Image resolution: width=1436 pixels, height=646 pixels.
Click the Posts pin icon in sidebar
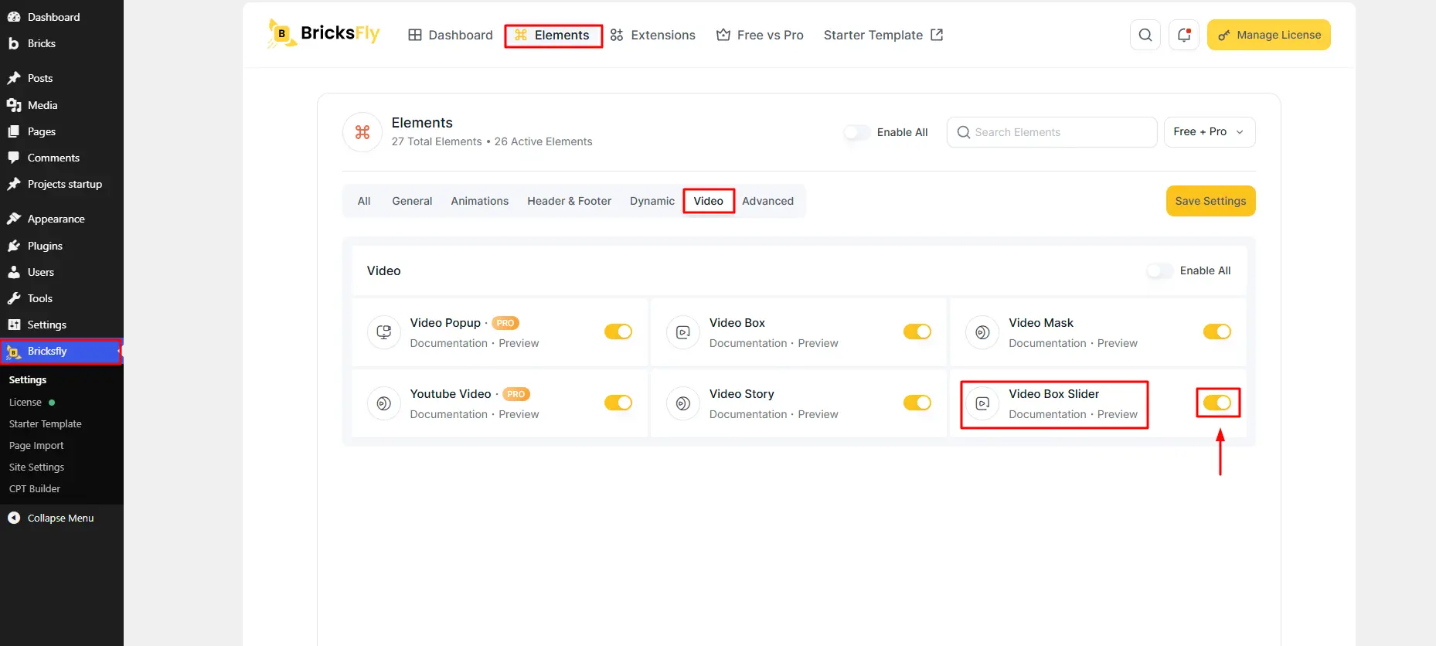click(x=14, y=78)
